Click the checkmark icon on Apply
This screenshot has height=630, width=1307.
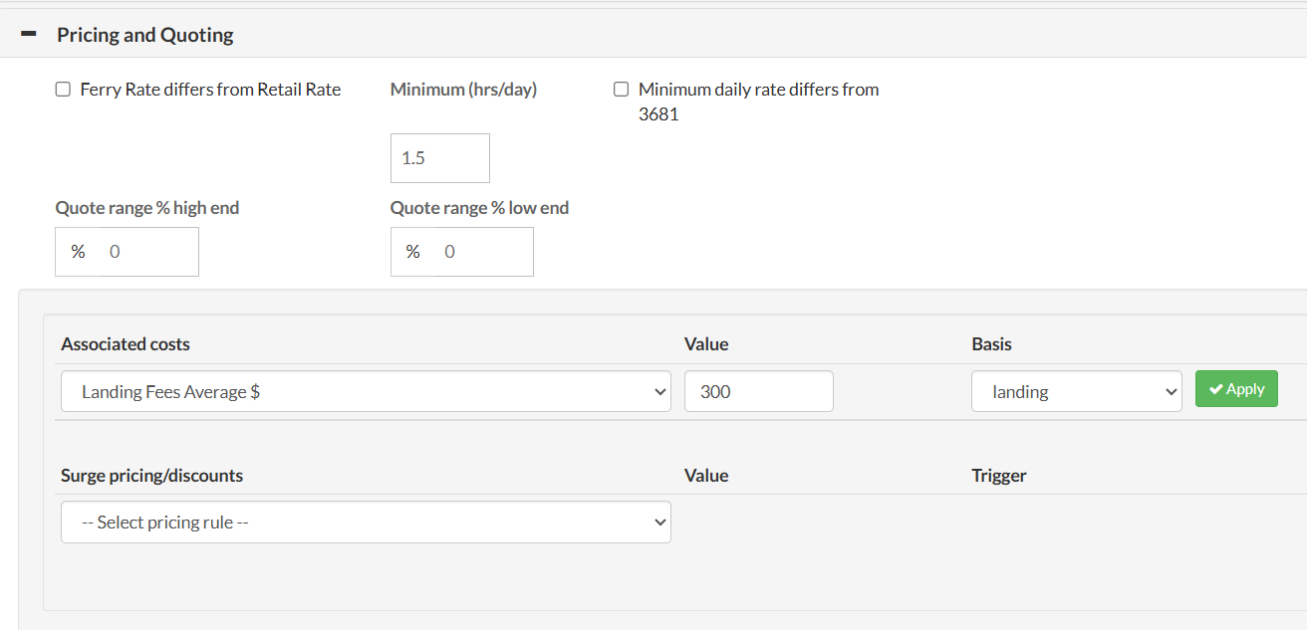(x=1216, y=389)
